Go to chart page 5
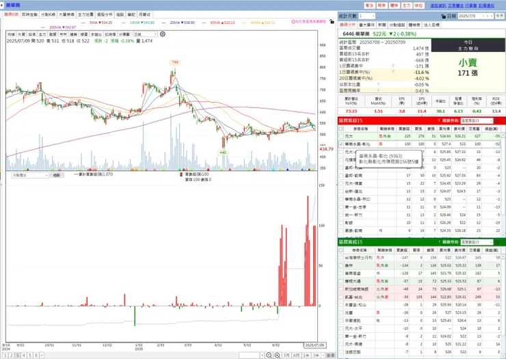Image resolution: width=506 pixels, height=359 pixels. pyautogui.click(x=29, y=355)
